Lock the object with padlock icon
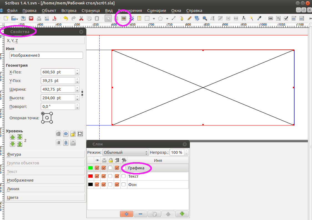Screen dimensions: 312x220 point(73,134)
